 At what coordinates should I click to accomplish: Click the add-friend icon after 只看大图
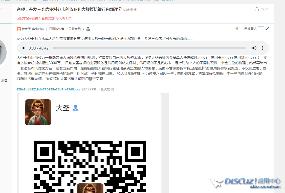point(88,29)
